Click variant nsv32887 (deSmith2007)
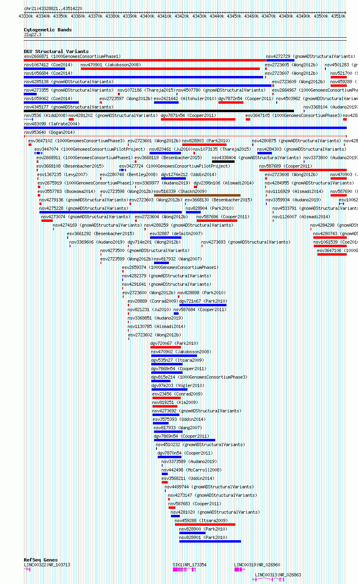 click(176, 234)
